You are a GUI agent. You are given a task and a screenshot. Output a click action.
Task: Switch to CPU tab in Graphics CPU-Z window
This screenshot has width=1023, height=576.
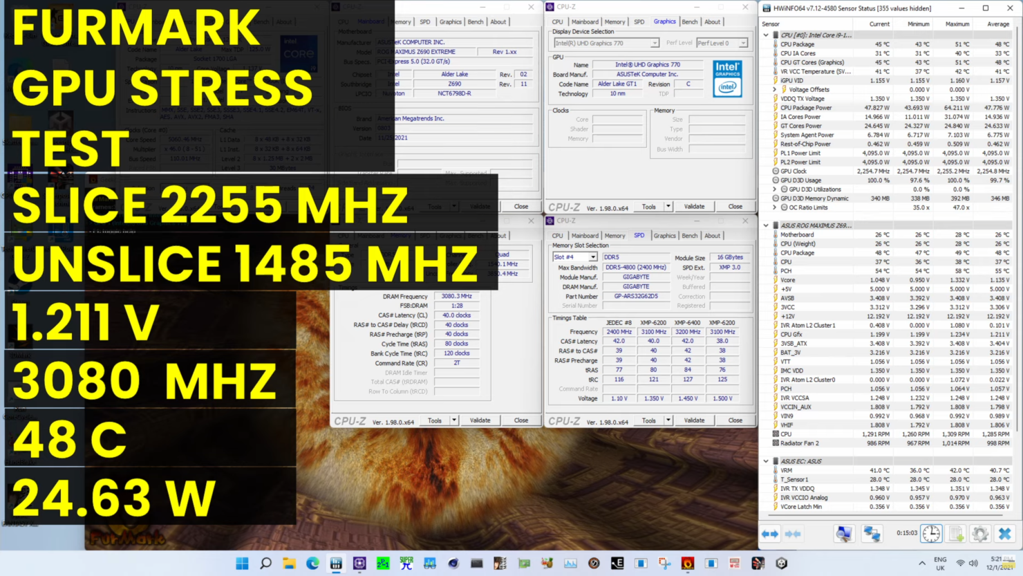coord(557,22)
